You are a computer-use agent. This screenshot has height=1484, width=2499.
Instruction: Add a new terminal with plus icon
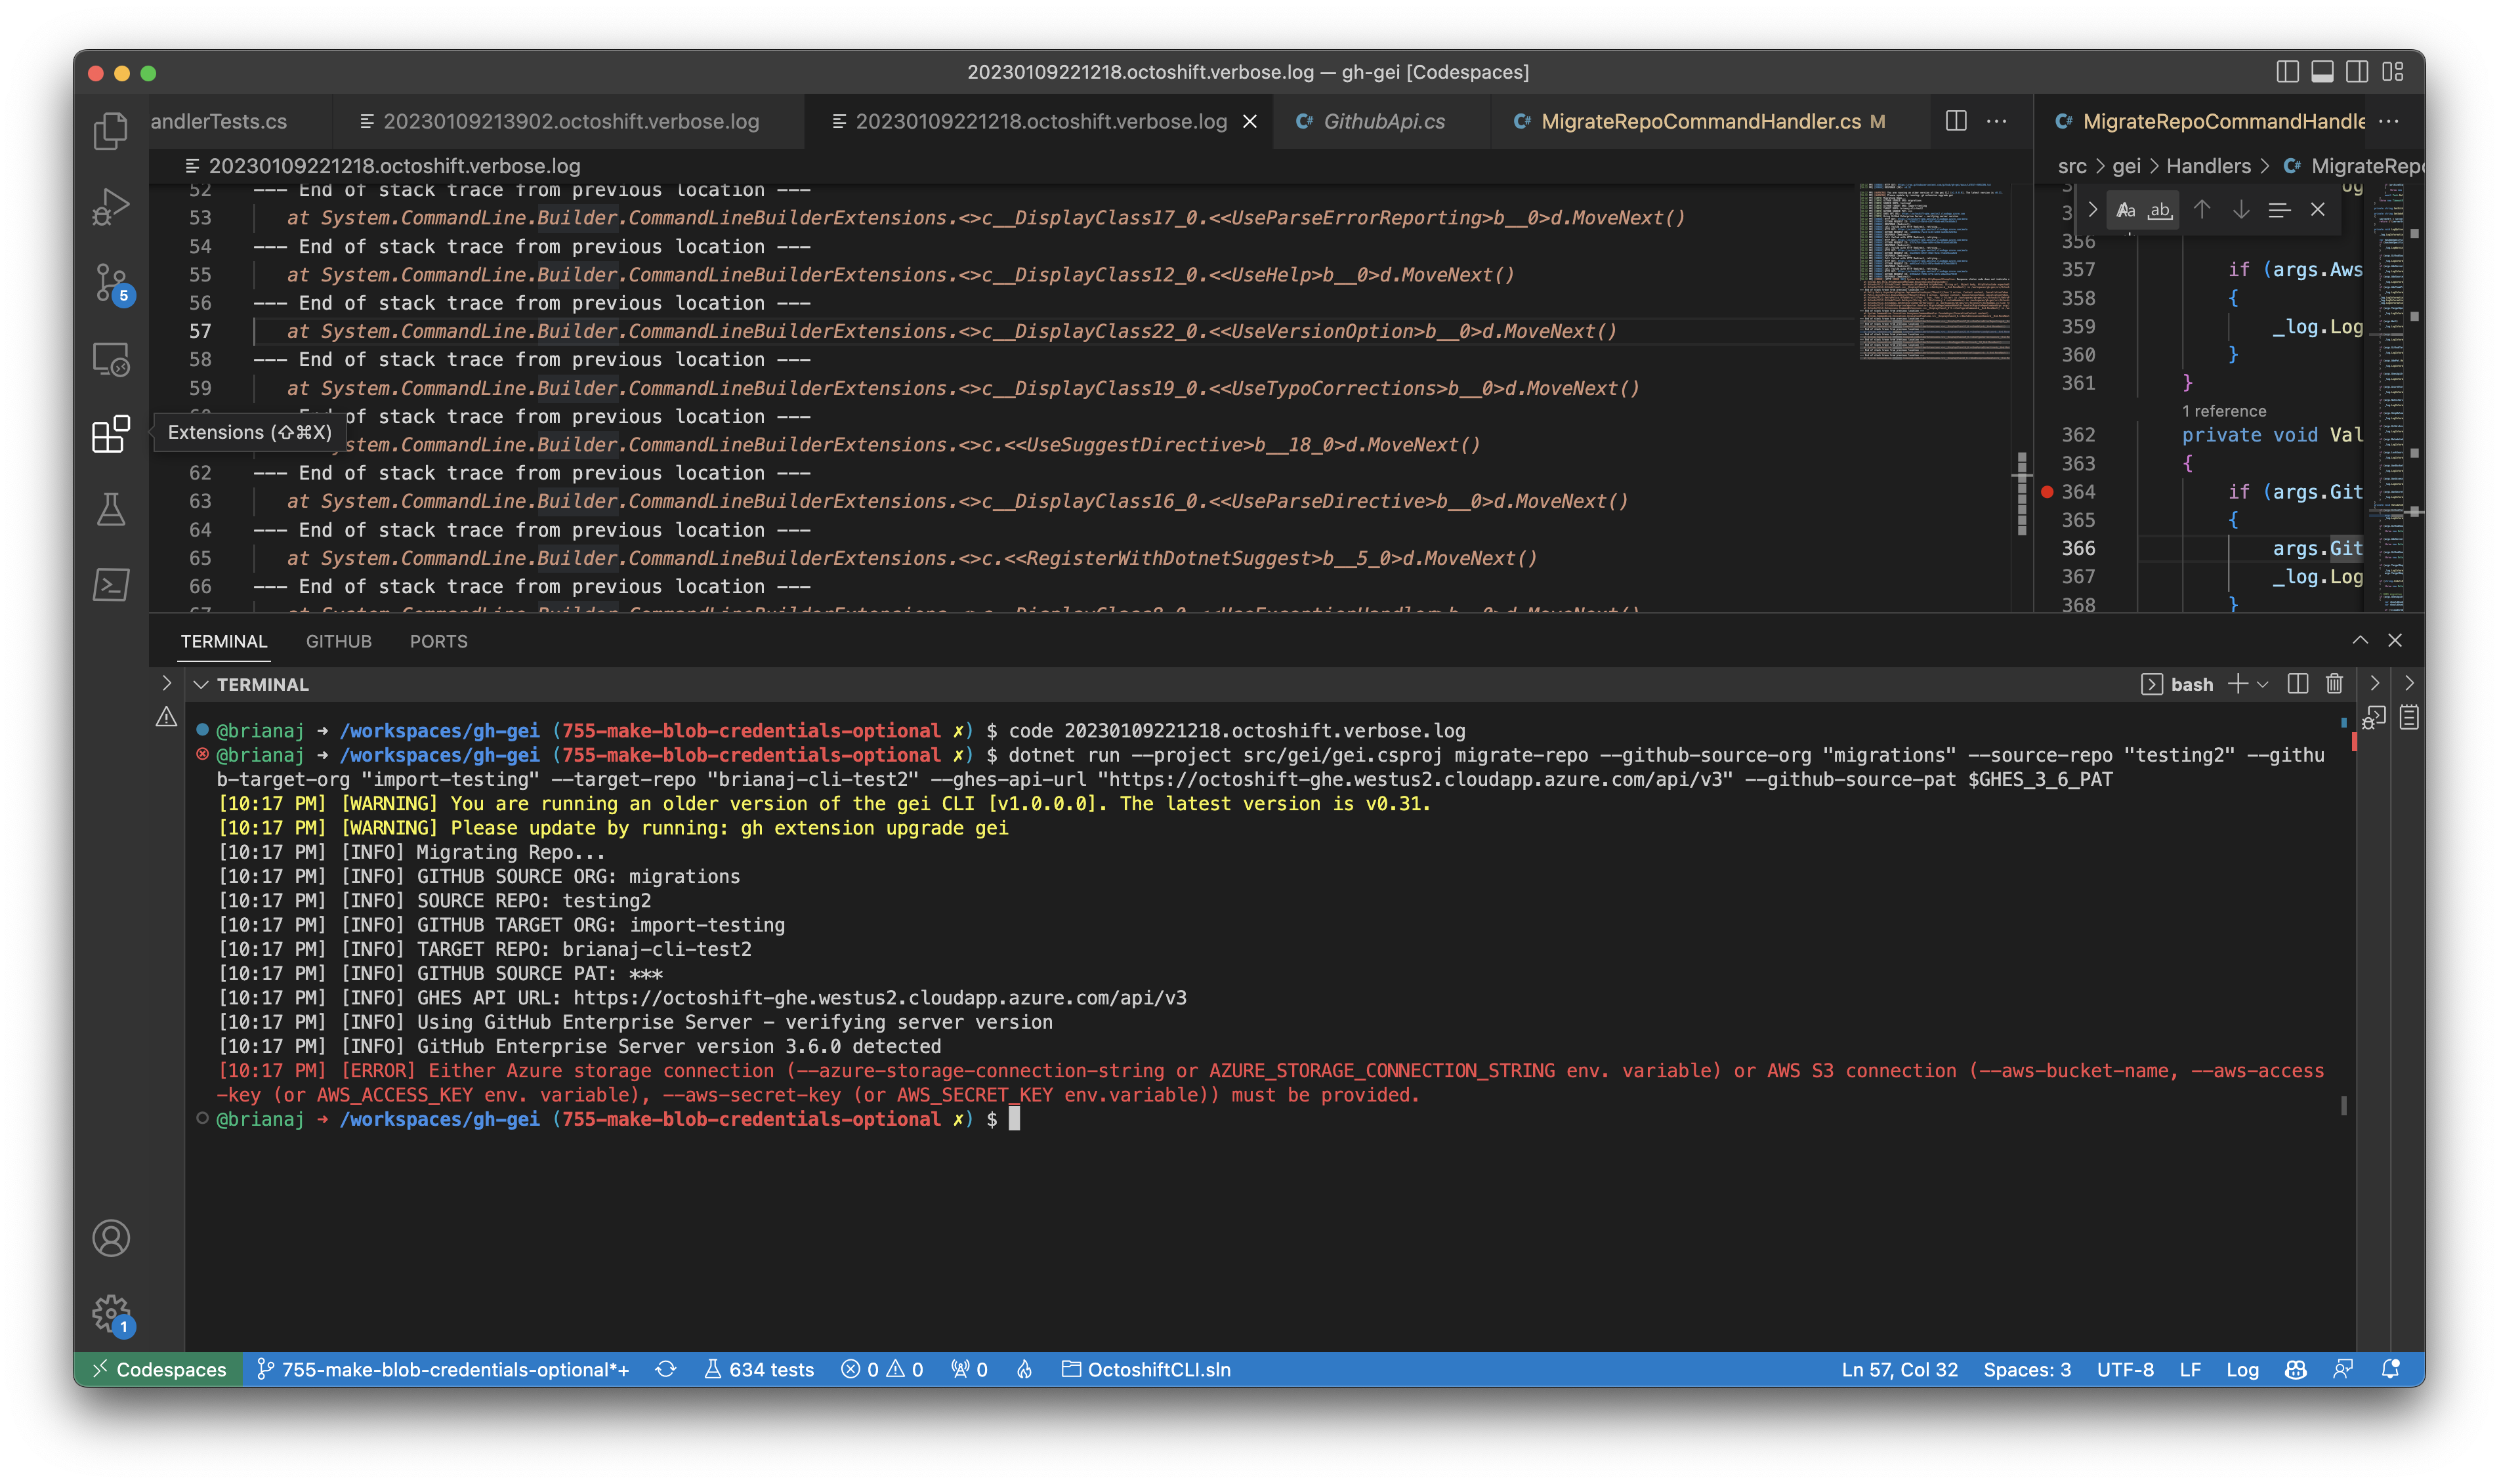pyautogui.click(x=2238, y=684)
